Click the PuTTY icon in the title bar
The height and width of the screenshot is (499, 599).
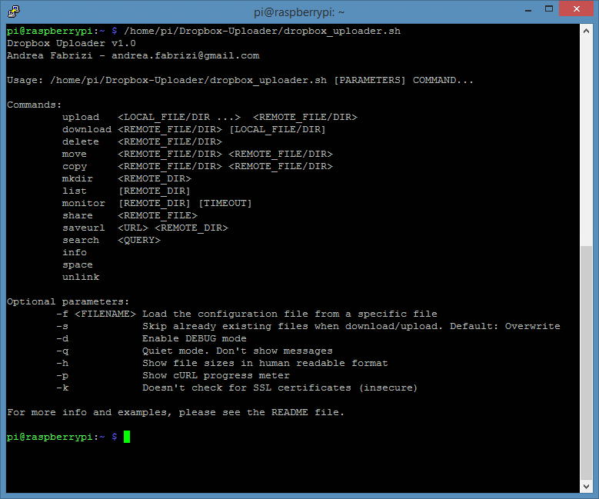[x=14, y=12]
